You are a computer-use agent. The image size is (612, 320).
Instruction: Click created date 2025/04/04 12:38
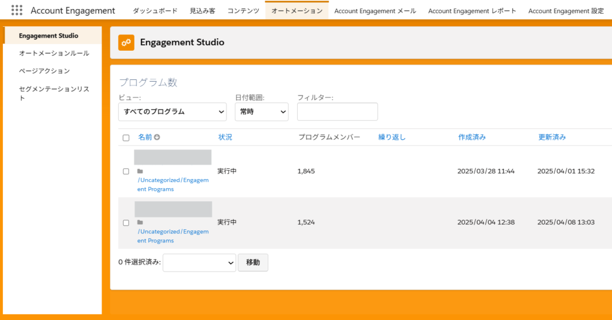click(x=486, y=222)
